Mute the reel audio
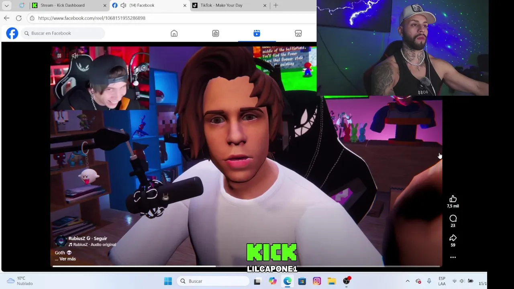The height and width of the screenshot is (289, 514). [x=75, y=56]
